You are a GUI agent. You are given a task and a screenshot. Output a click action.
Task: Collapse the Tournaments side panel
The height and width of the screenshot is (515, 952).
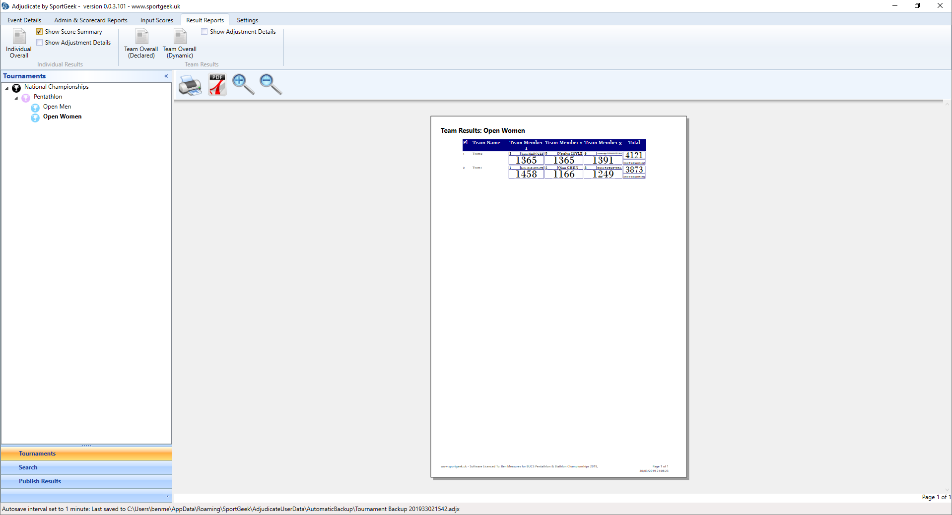[166, 76]
